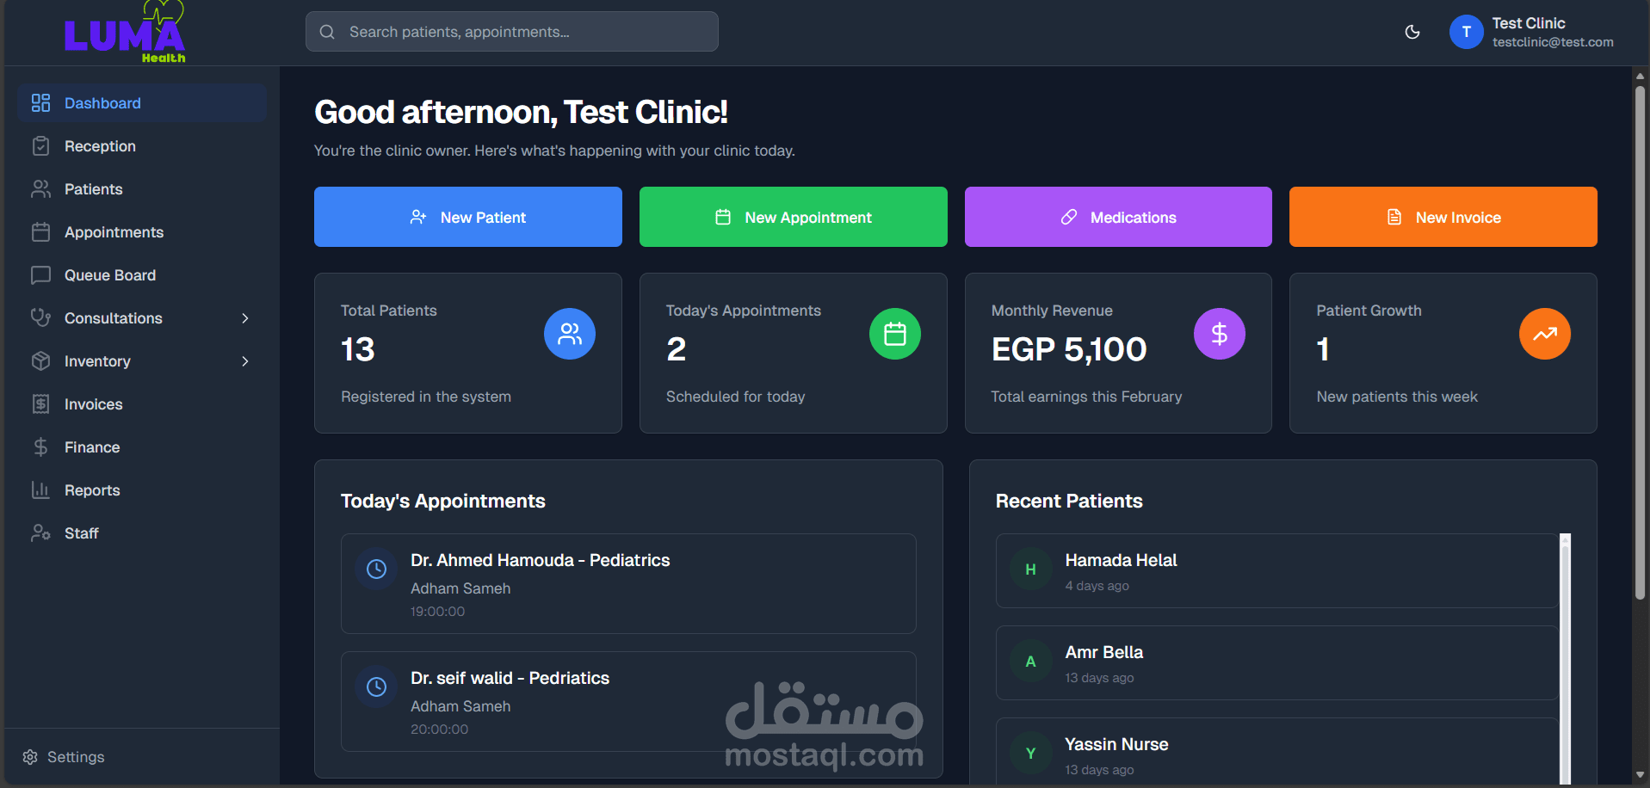Open the Staff management page
The width and height of the screenshot is (1650, 788).
tap(142, 533)
